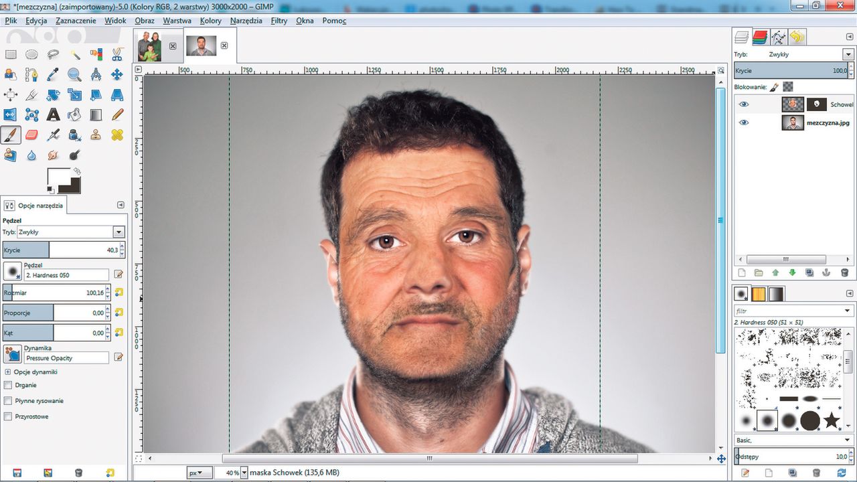Select the Fuzzy Select magic wand tool
This screenshot has height=482, width=857.
coord(75,54)
